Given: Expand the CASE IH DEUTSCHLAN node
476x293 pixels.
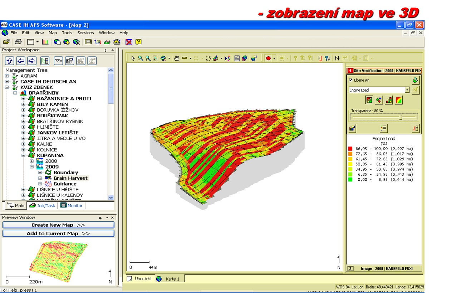Looking at the screenshot, I should point(7,82).
